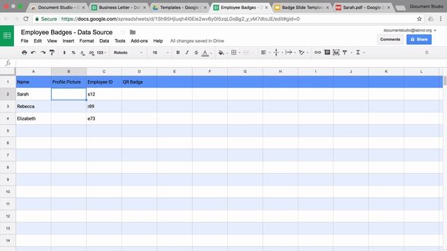Viewport: 447px width, 251px height.
Task: Open the text color picker
Action: click(x=205, y=53)
